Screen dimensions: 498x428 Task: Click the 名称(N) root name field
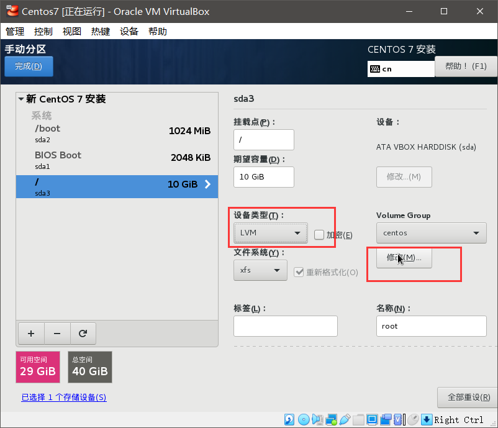pyautogui.click(x=432, y=326)
